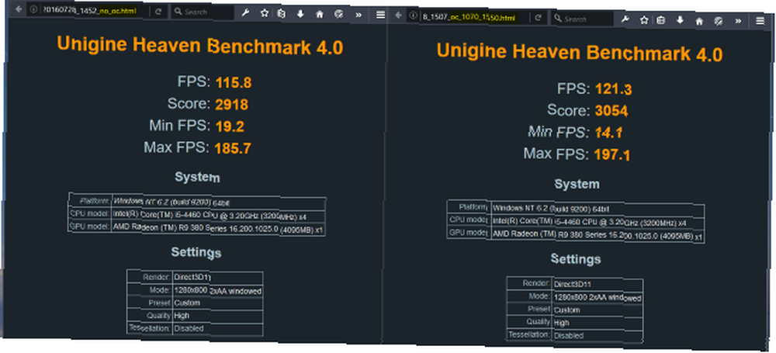Select Score value 3054
Image resolution: width=776 pixels, height=353 pixels.
tap(611, 112)
